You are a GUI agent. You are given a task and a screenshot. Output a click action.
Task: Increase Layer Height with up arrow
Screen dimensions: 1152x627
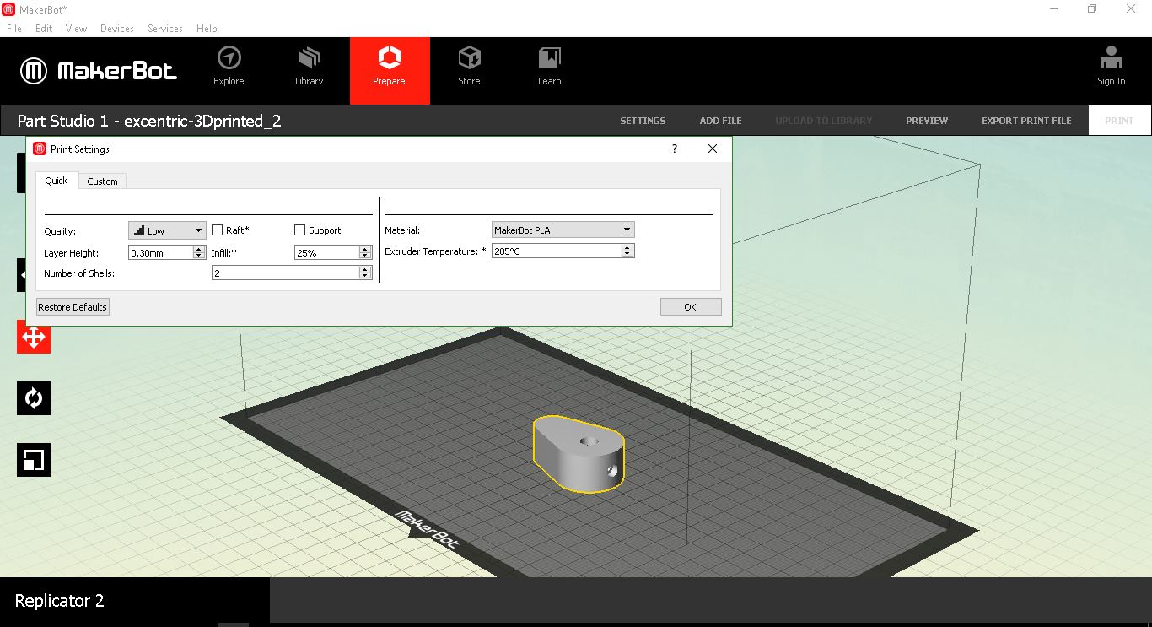[199, 249]
